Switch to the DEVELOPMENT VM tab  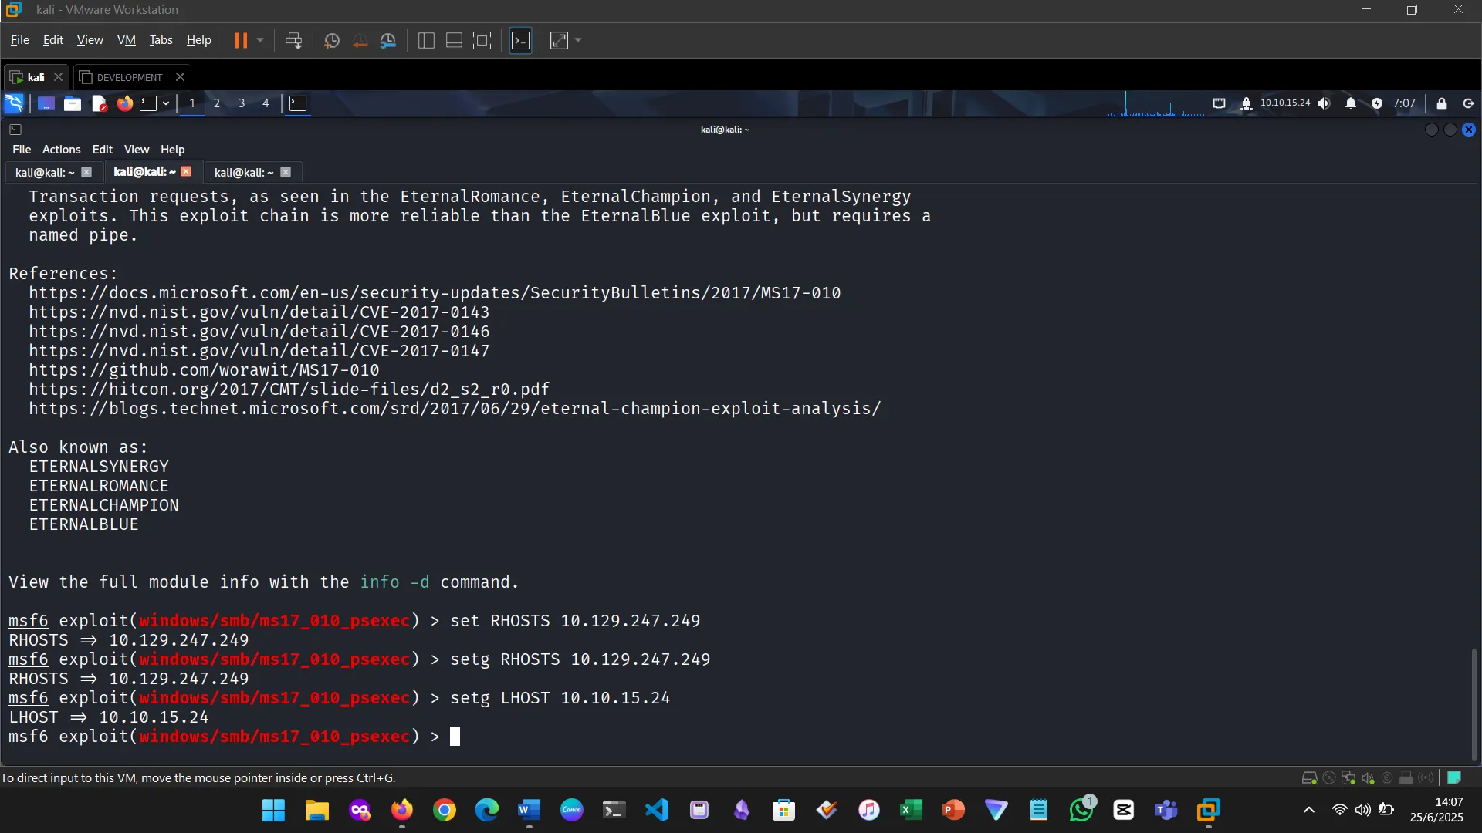tap(129, 77)
